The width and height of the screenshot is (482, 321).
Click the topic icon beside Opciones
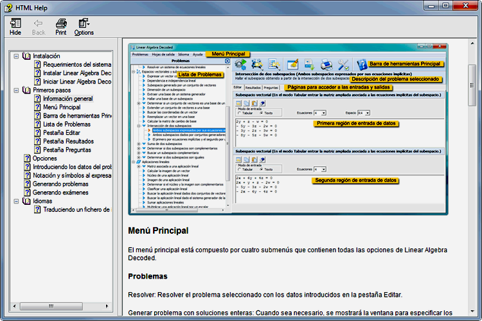[27, 158]
